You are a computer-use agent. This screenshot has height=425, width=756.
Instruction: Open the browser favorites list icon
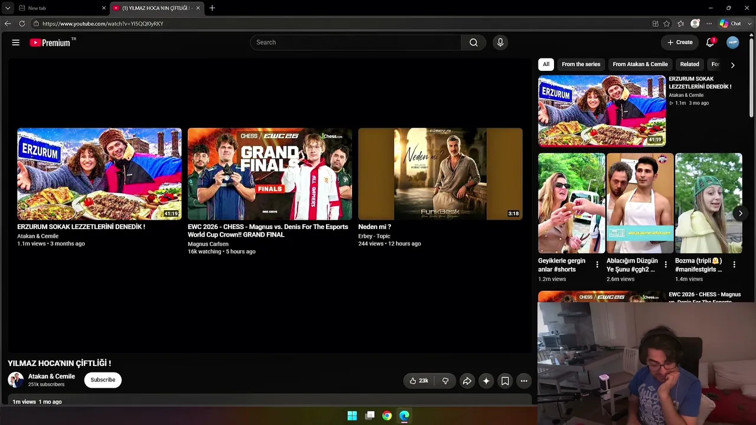[x=681, y=24]
